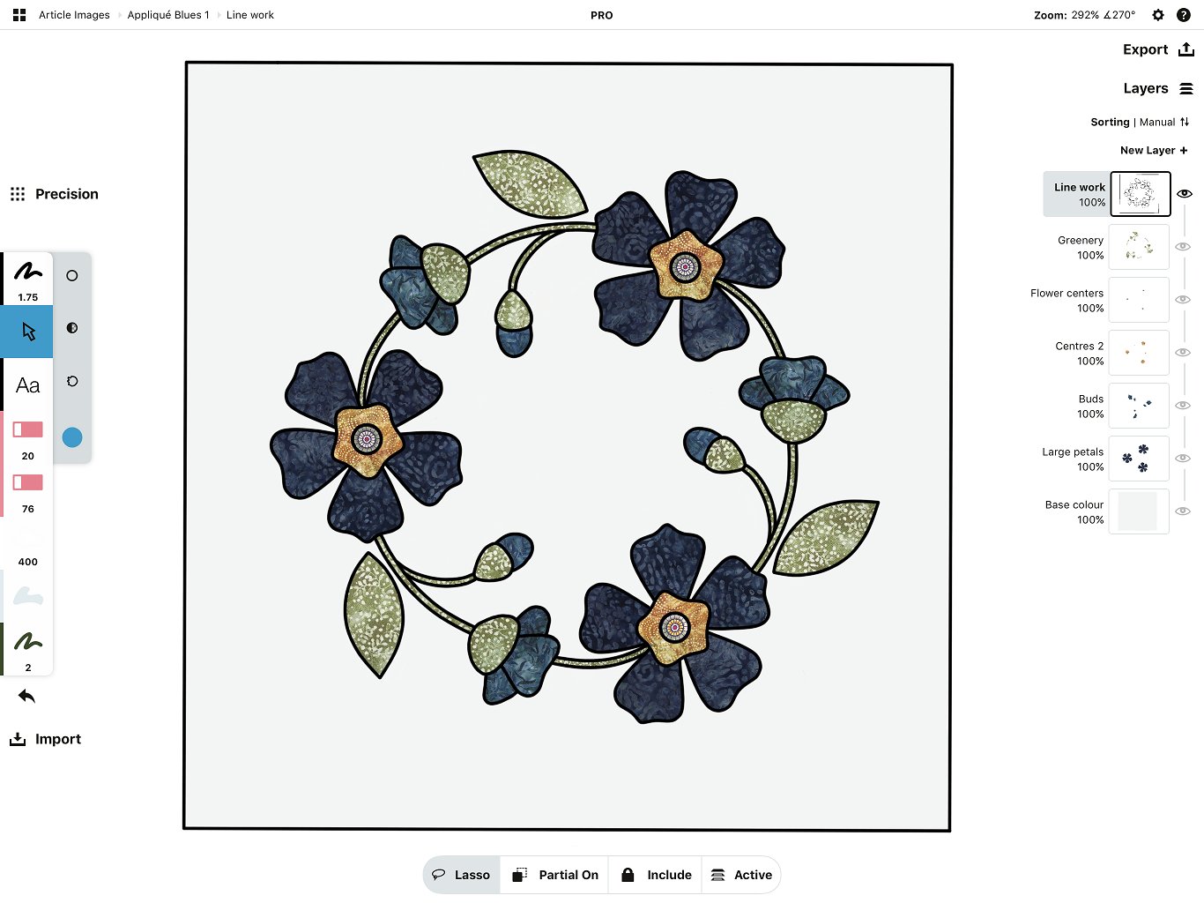Viewport: 1204px width, 903px height.
Task: Pick the blue color circle
Action: point(72,437)
